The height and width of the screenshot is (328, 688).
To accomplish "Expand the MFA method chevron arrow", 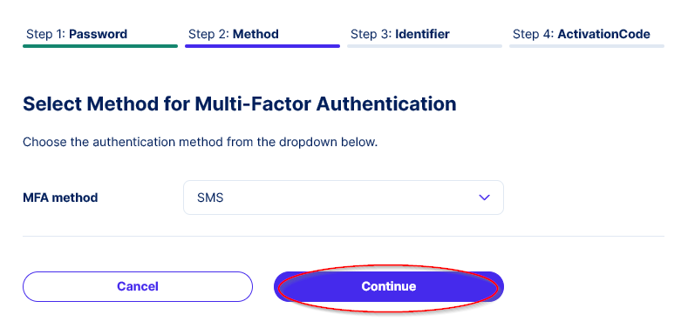I will pos(484,197).
